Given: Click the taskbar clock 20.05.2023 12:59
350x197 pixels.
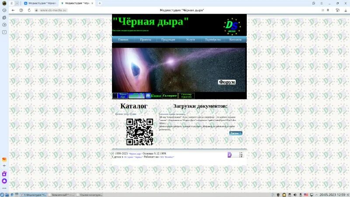Looking at the screenshot, I should [332, 195].
